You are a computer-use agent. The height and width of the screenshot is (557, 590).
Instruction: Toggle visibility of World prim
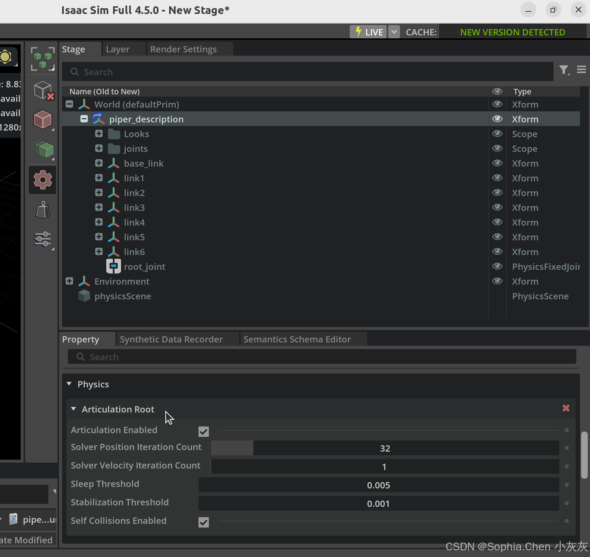coord(497,104)
